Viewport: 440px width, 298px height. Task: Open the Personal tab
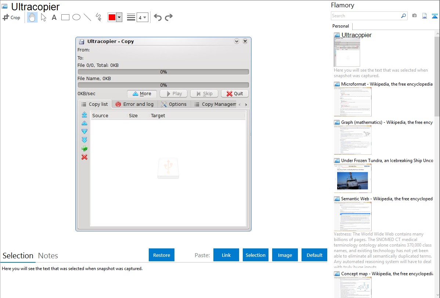pos(340,26)
